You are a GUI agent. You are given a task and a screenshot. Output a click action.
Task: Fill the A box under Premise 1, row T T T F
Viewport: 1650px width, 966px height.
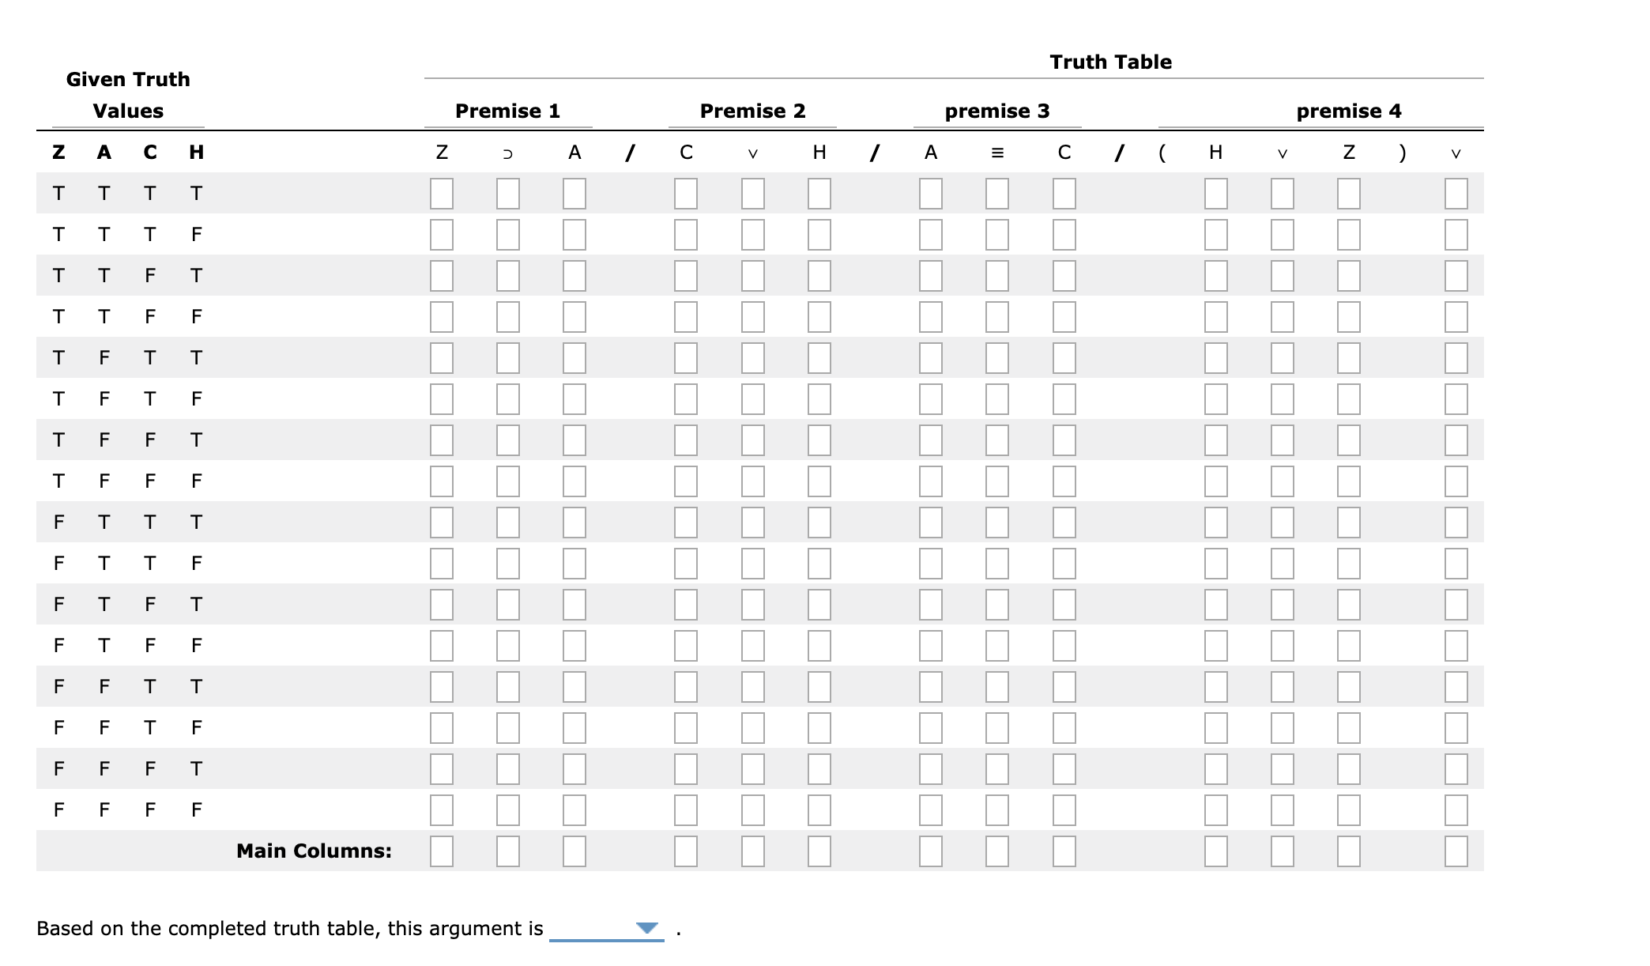574,232
